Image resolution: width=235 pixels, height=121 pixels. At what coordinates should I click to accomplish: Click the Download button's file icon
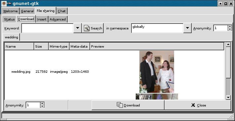pos(119,105)
